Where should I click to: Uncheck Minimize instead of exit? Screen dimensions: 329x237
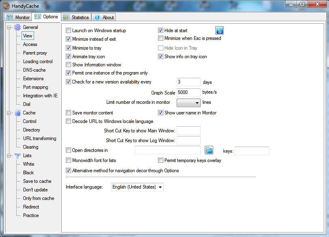click(x=68, y=39)
